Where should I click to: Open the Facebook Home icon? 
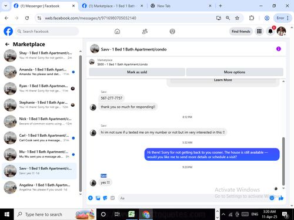(117, 31)
